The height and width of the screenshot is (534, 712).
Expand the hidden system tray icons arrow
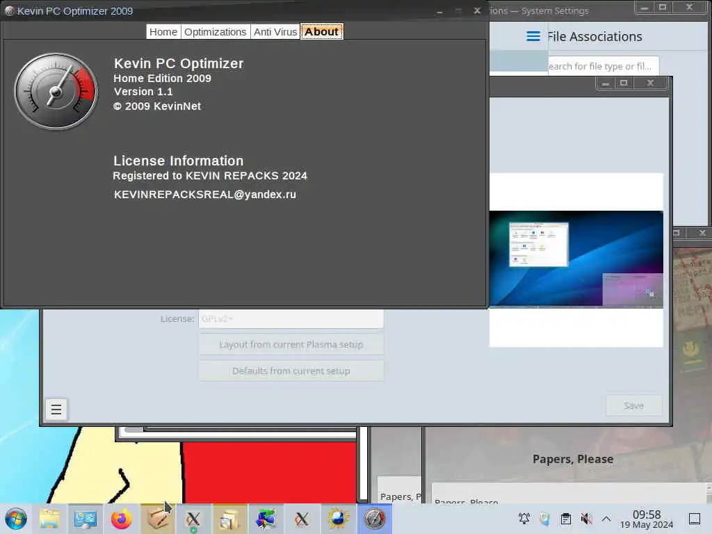click(x=606, y=519)
